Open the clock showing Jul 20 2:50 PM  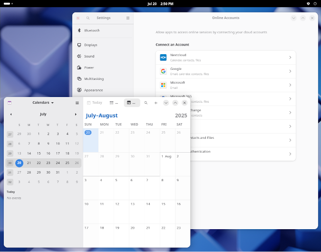[x=160, y=3]
